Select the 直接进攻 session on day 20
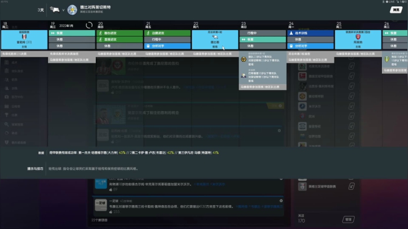The image size is (408, 229). [x=120, y=39]
